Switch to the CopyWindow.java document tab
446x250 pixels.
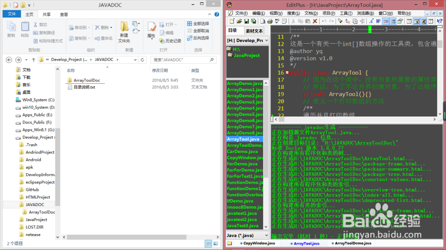point(257,243)
